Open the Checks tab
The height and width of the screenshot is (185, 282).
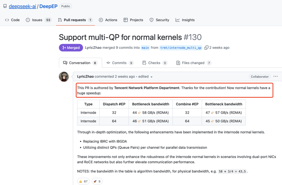tap(155, 63)
